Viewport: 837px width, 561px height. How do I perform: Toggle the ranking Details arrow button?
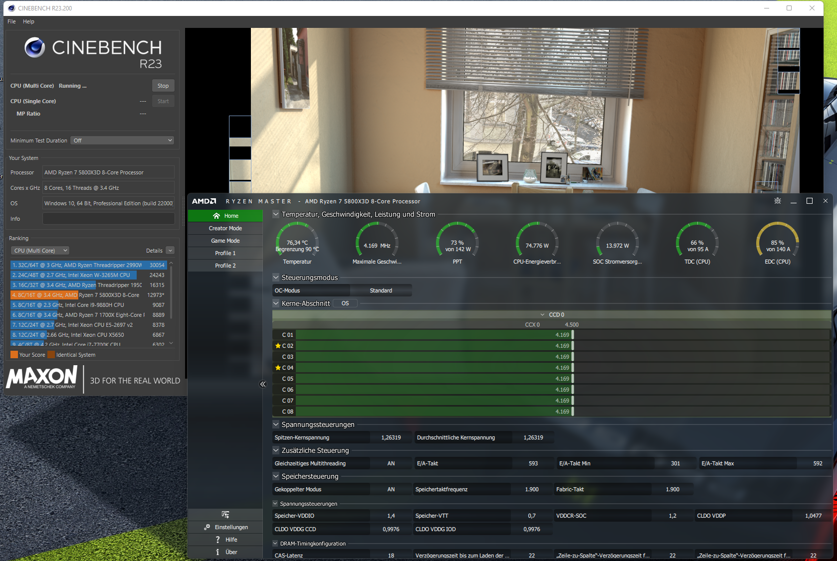[x=170, y=251]
